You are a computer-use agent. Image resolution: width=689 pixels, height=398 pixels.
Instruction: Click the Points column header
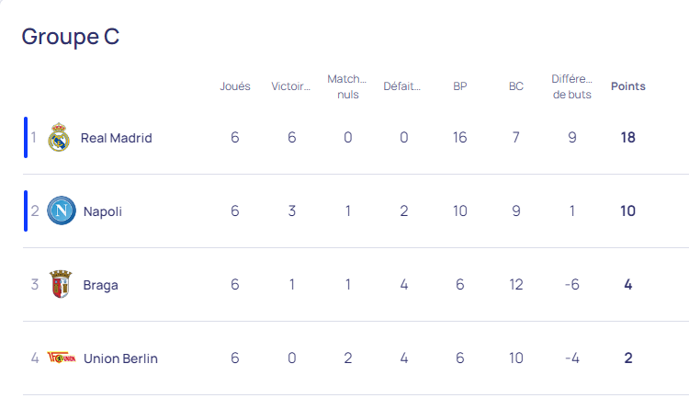(x=628, y=86)
